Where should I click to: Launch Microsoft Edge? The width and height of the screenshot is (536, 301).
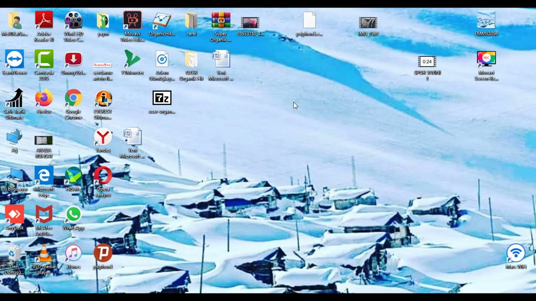(x=44, y=176)
